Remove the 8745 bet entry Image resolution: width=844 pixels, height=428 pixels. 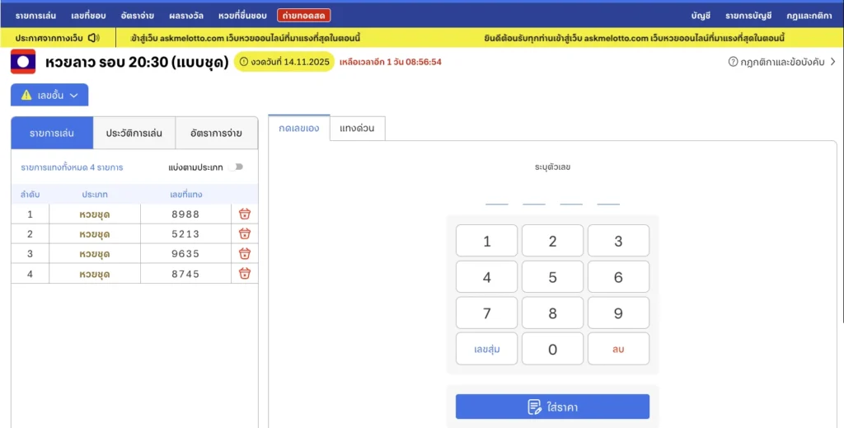244,273
